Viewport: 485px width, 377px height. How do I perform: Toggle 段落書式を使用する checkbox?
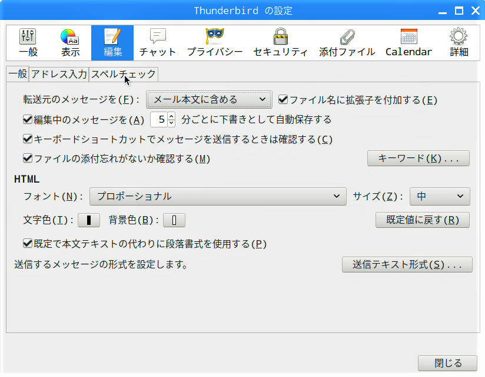coord(28,244)
